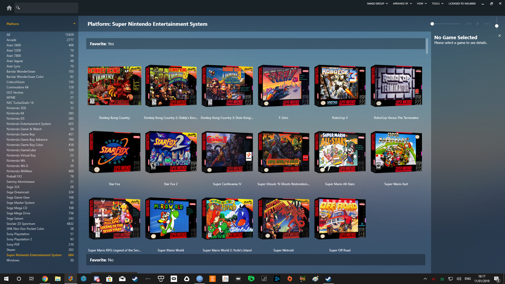This screenshot has width=505, height=284.
Task: Expand the Favorite: No group header
Action: click(256, 260)
